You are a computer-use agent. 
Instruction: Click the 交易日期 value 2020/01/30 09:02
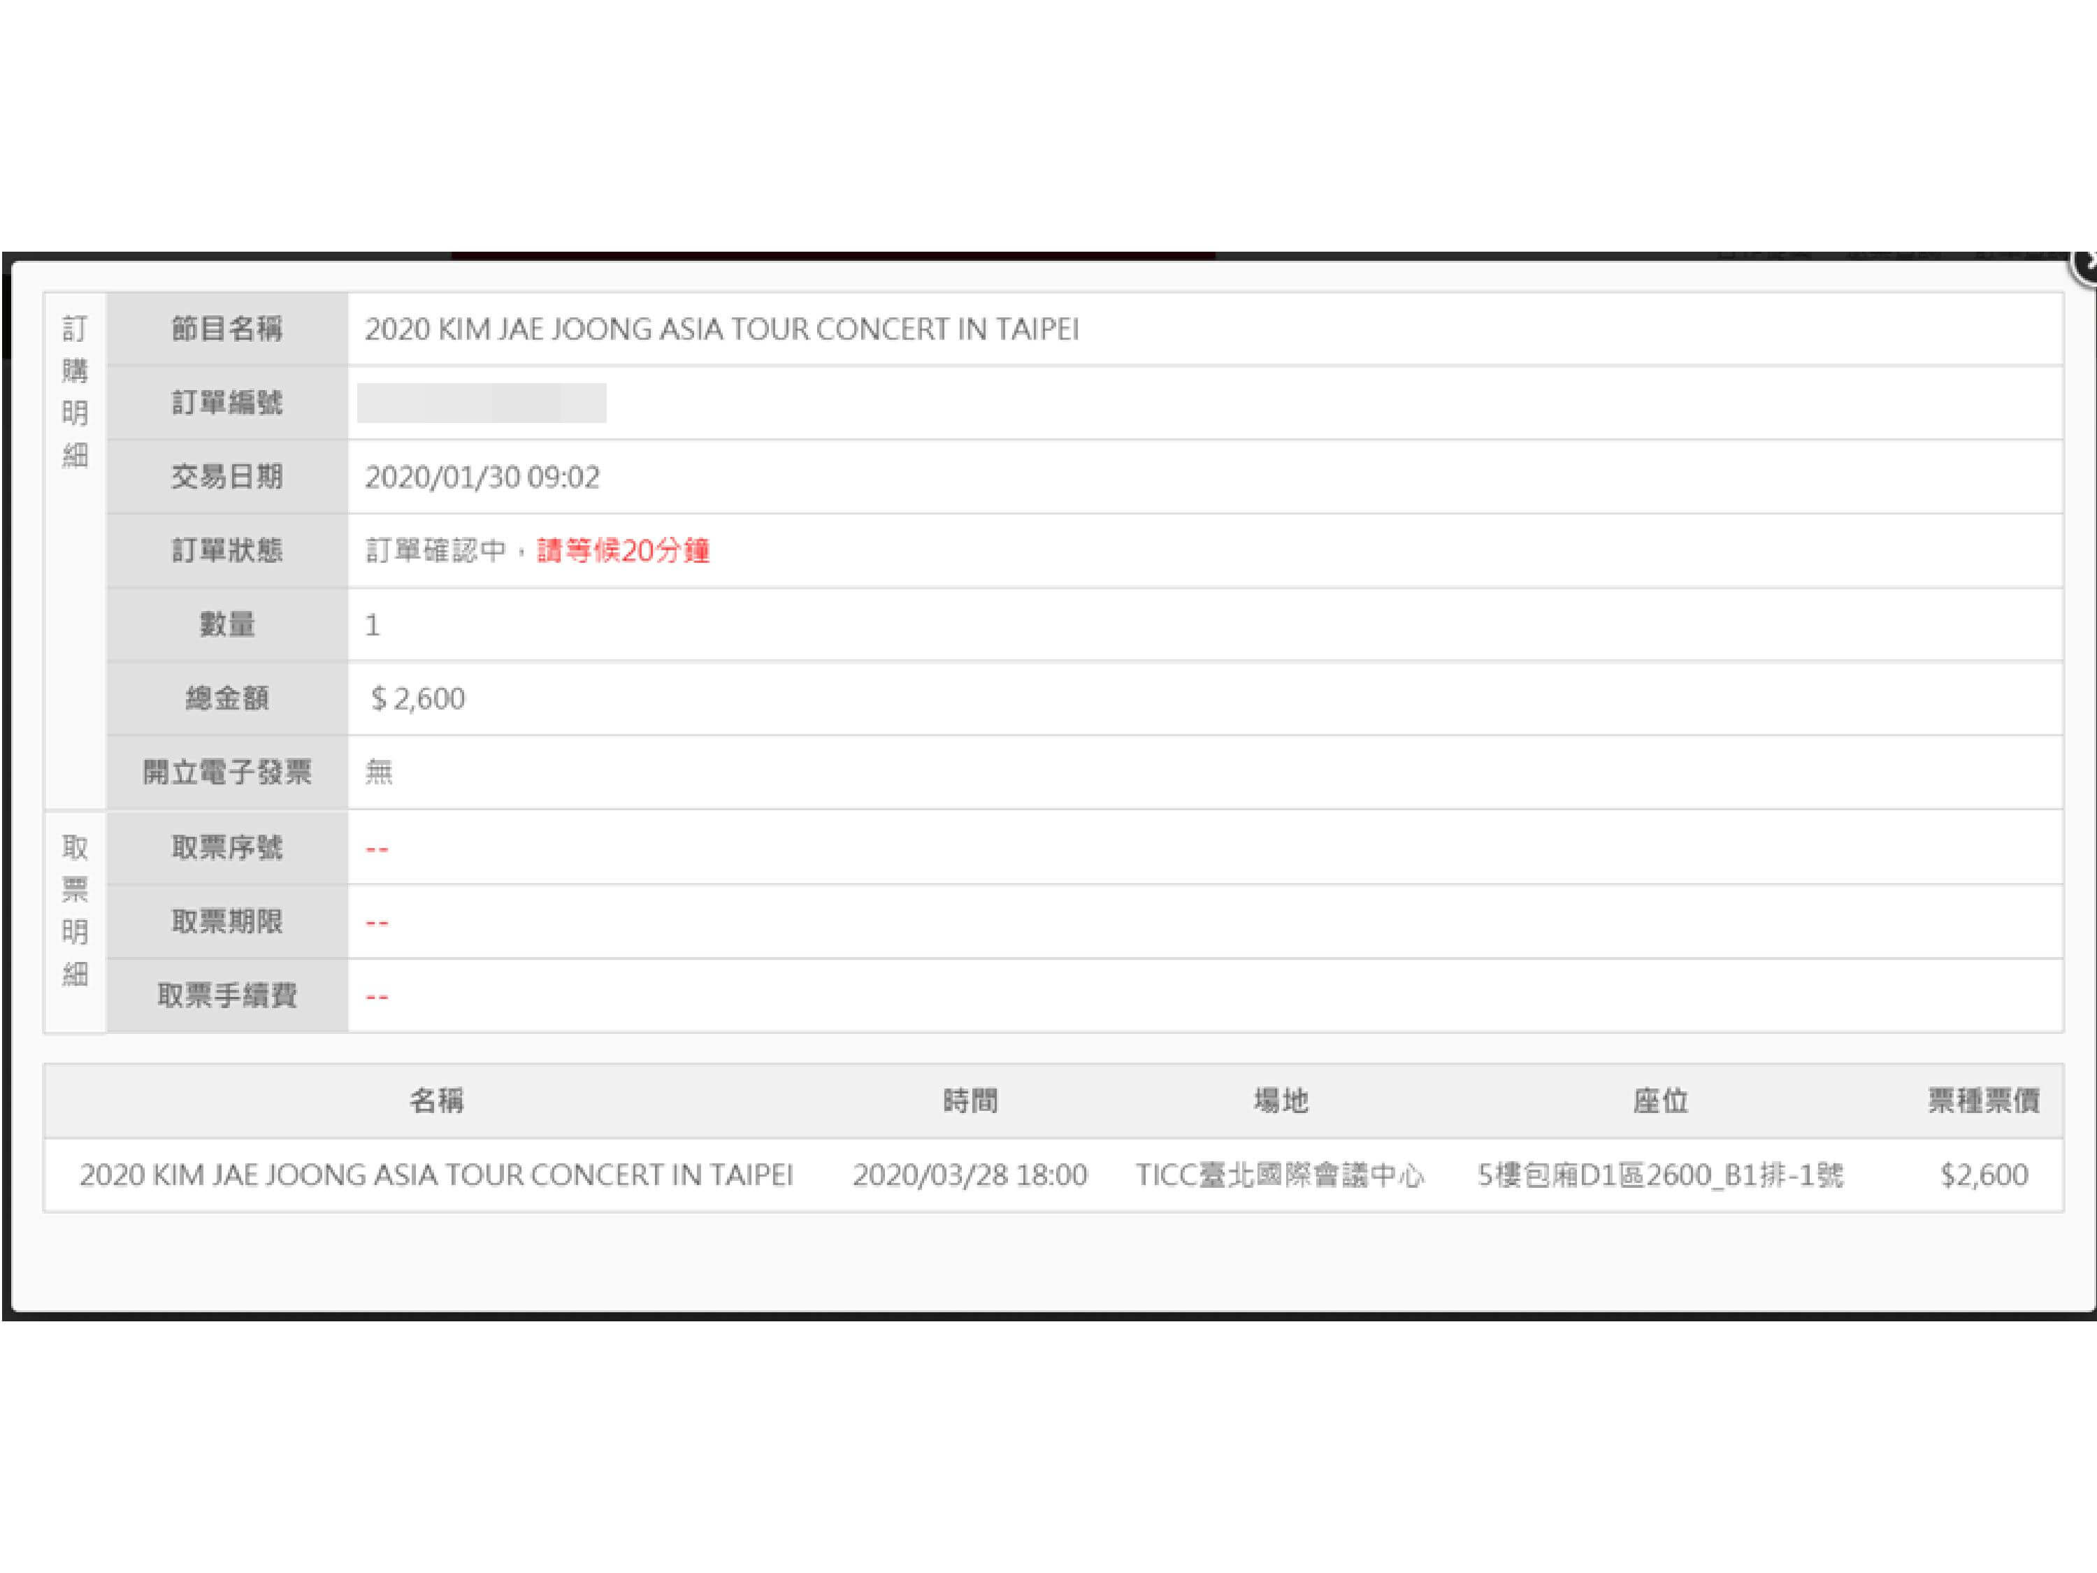tap(482, 477)
